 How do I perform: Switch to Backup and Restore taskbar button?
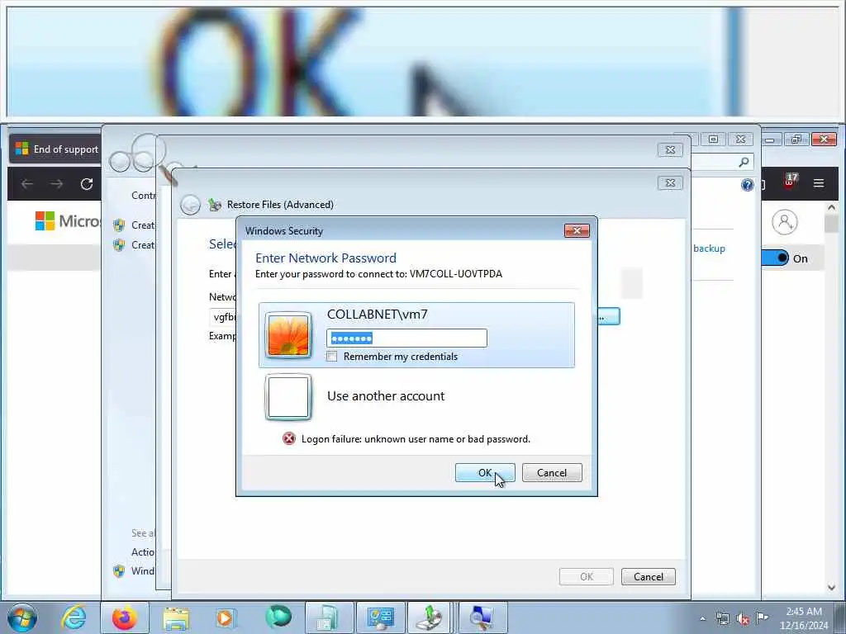tap(430, 617)
